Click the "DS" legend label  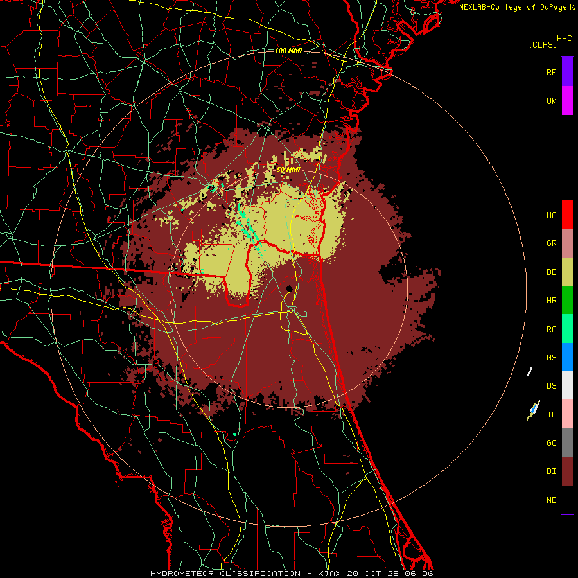point(551,386)
